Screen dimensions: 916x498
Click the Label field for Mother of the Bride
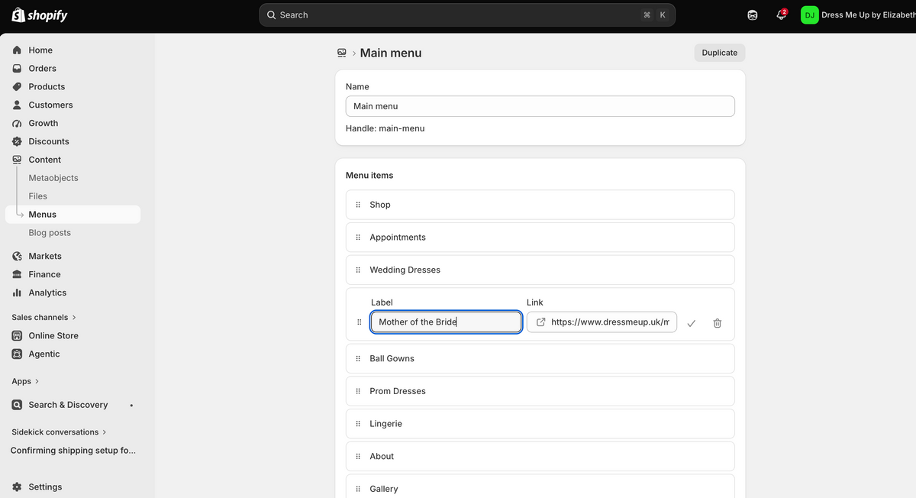click(447, 322)
